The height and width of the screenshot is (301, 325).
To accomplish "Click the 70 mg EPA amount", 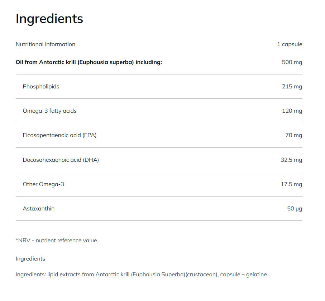I will coord(294,135).
